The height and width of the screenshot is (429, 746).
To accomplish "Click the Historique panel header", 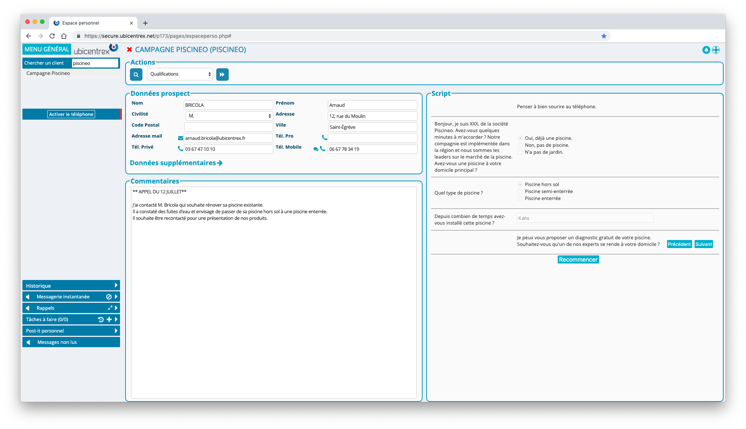I will click(71, 286).
